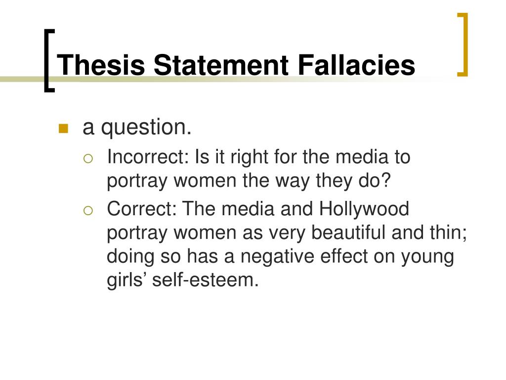Click the word 'Incorrect:' in first sub-bullet
Screen dimensions: 506x380
[148, 157]
